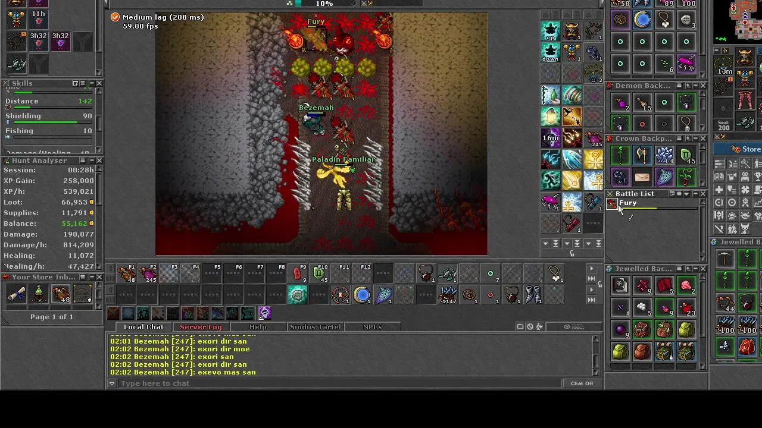Click the Balance value 55,162

click(74, 224)
